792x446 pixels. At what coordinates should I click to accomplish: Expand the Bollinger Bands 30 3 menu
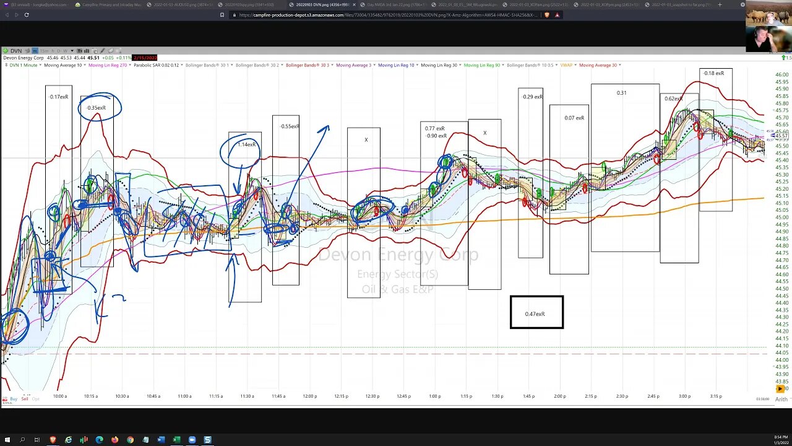tap(332, 65)
